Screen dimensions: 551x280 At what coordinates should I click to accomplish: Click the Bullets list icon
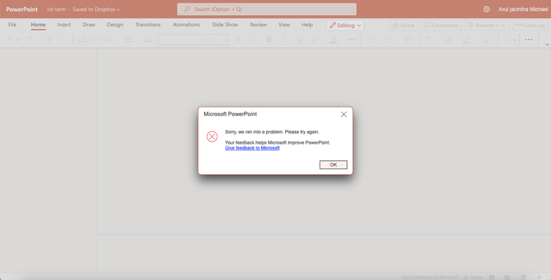(371, 40)
